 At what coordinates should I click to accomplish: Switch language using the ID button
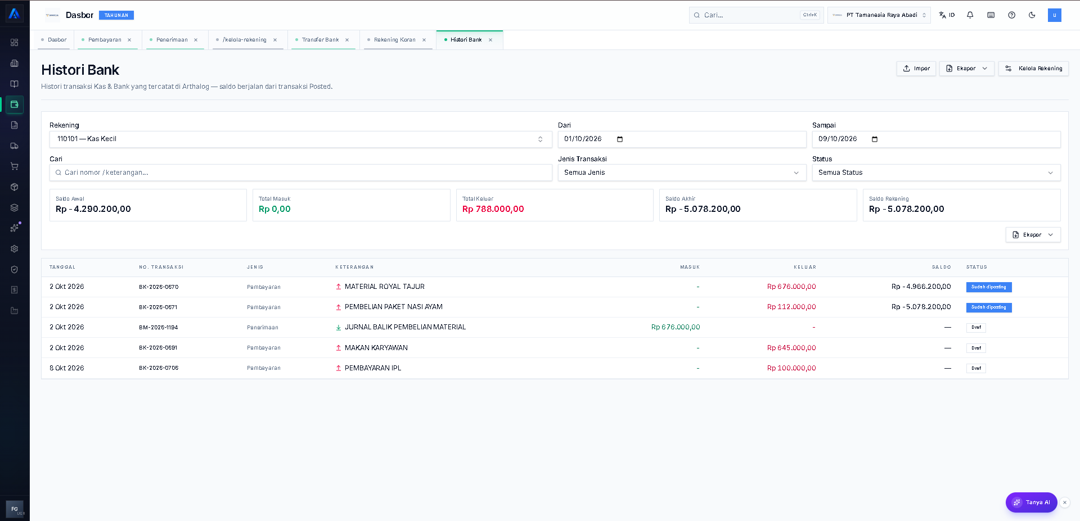[947, 15]
